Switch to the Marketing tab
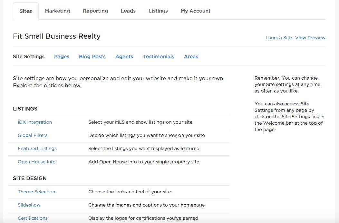This screenshot has width=339, height=223. click(57, 11)
